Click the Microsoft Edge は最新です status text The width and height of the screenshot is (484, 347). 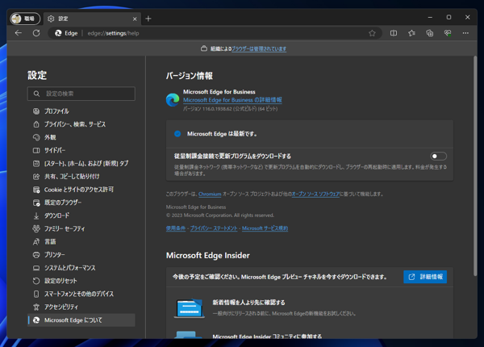[x=222, y=134]
